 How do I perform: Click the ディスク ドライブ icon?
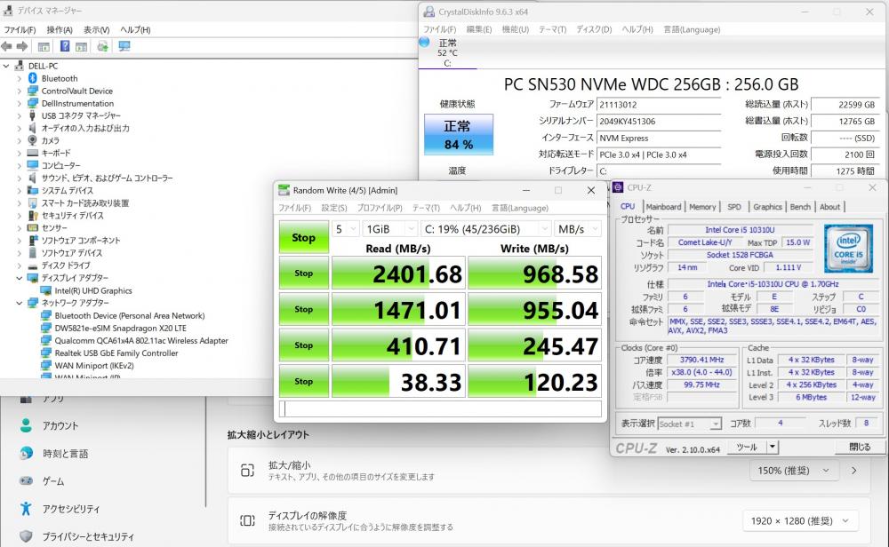(33, 265)
